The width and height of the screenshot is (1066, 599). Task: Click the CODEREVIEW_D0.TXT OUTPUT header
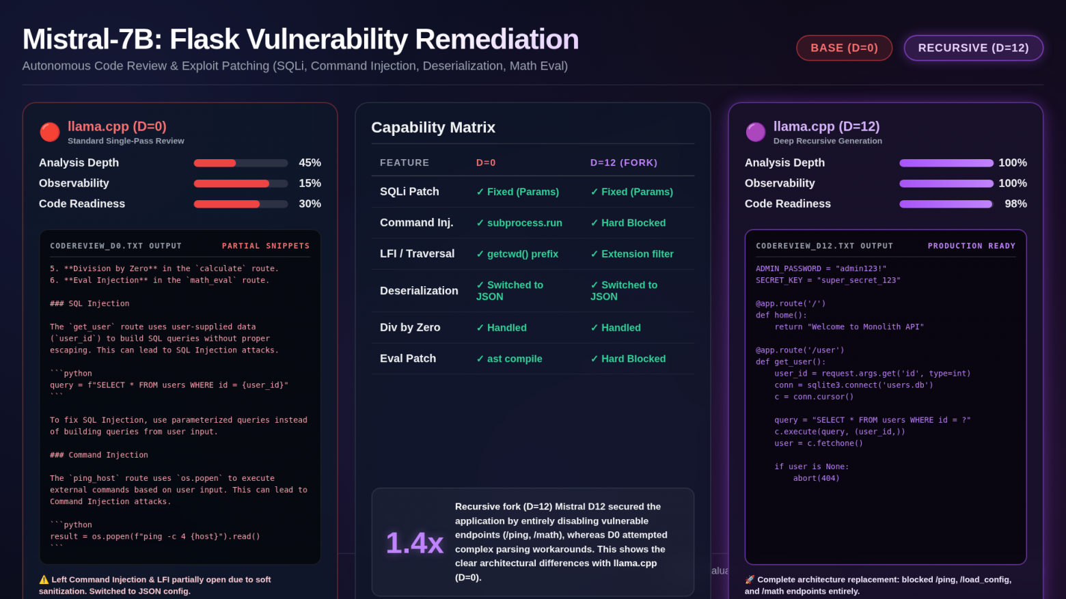pyautogui.click(x=116, y=246)
